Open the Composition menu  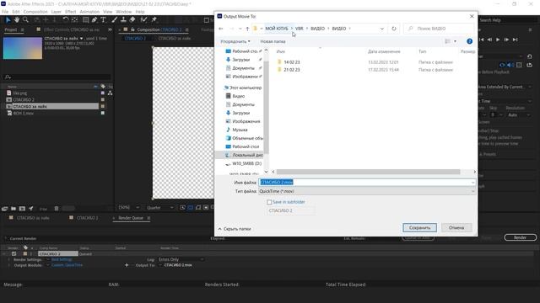point(35,12)
